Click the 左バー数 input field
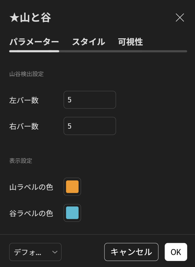 90,100
